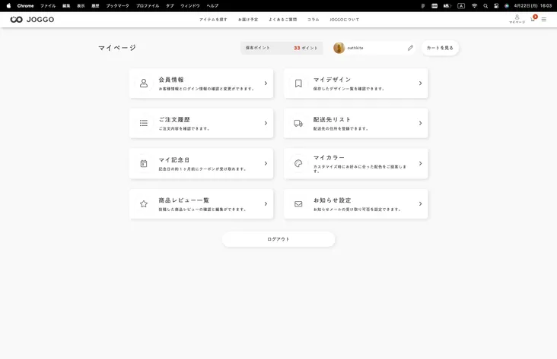Click the truck icon for 配送先リスト
The height and width of the screenshot is (359, 557).
[x=298, y=123]
